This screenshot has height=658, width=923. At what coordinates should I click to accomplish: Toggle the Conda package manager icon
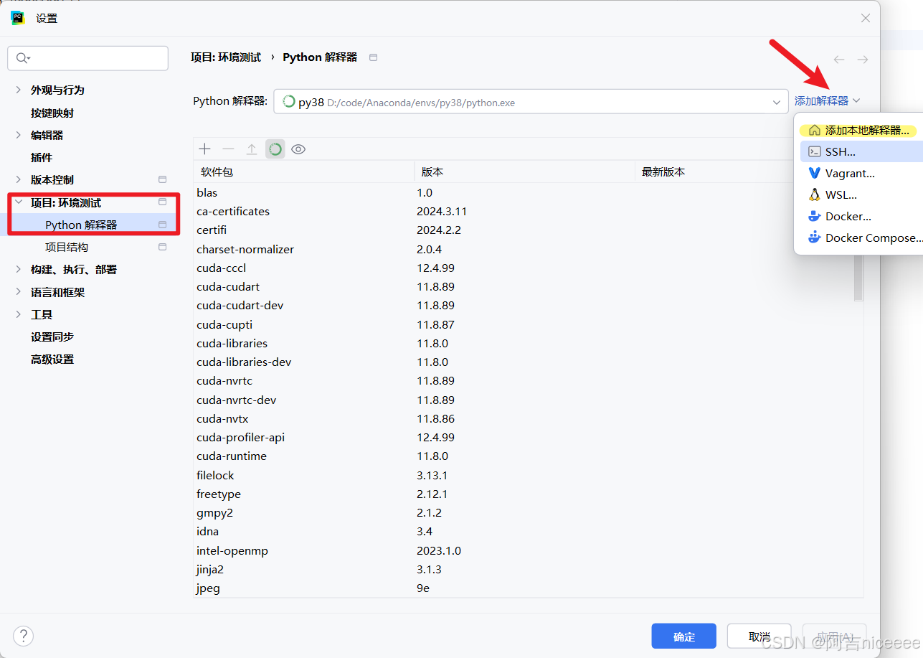tap(275, 149)
